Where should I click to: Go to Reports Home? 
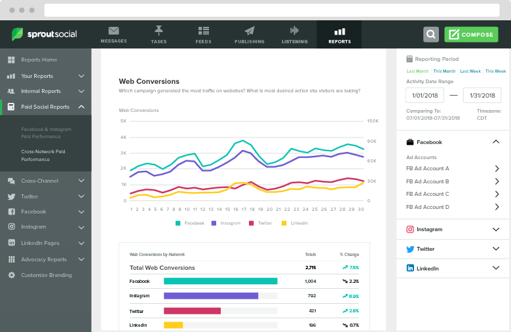39,60
